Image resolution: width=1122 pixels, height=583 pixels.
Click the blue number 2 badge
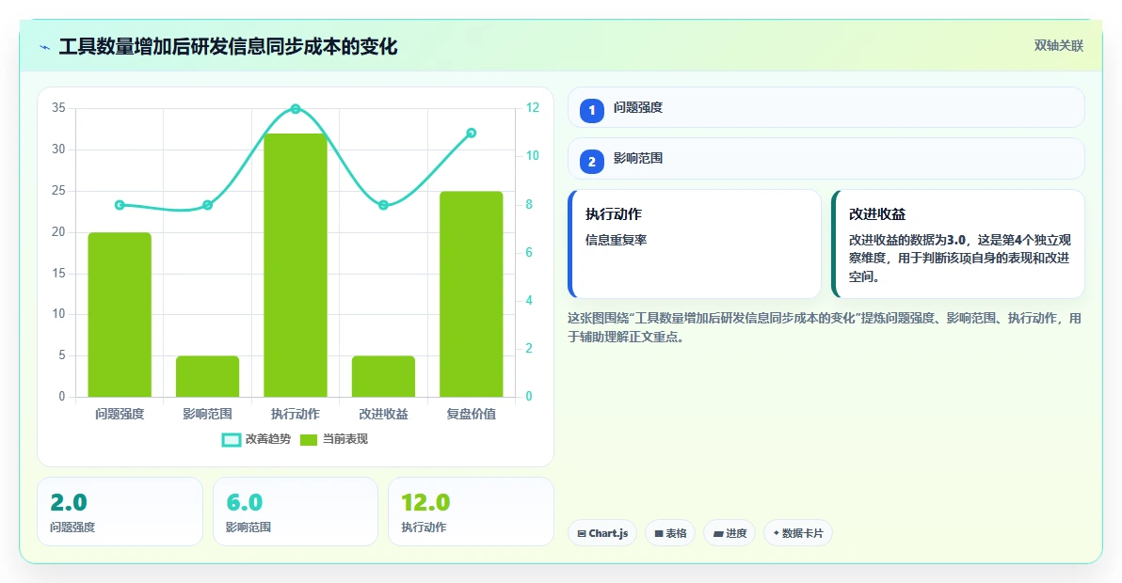592,162
